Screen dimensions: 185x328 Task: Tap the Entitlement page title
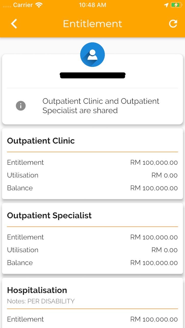click(93, 24)
